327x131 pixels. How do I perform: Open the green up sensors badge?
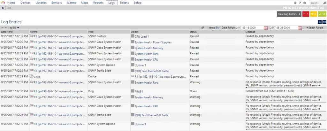(x=322, y=14)
